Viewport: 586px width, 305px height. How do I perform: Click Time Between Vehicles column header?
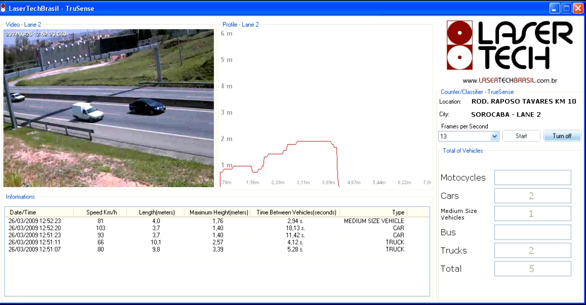tap(296, 212)
